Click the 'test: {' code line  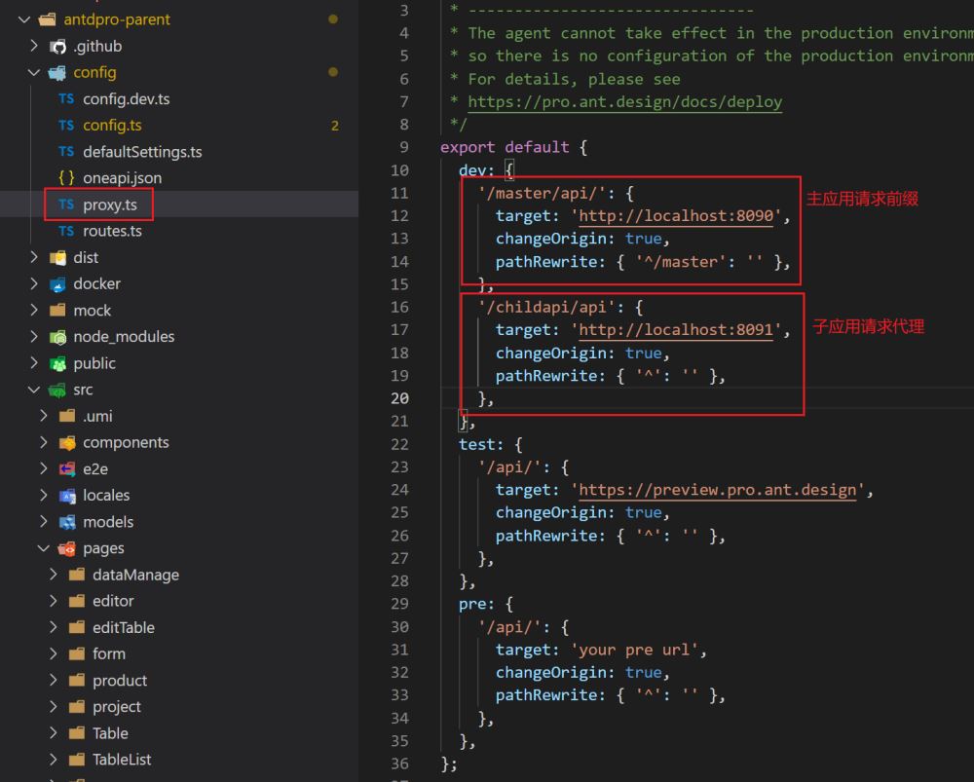click(x=491, y=444)
